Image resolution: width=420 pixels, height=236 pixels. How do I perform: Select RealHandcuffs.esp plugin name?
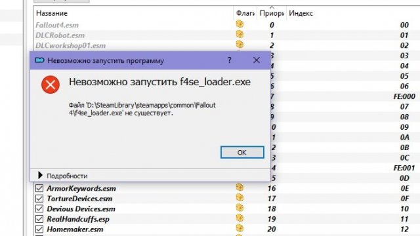pos(78,219)
